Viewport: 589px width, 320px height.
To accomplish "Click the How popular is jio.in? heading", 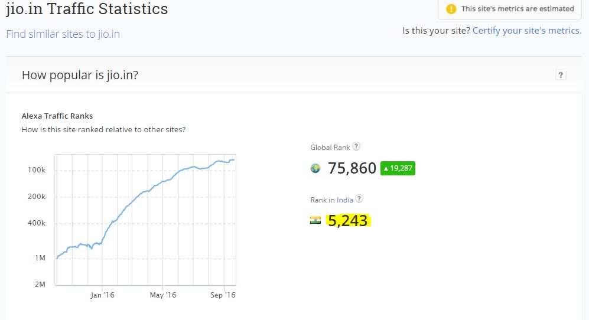I will coord(80,75).
